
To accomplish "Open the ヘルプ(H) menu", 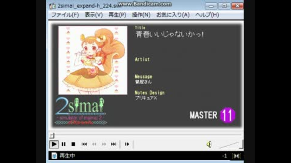I will point(207,15).
